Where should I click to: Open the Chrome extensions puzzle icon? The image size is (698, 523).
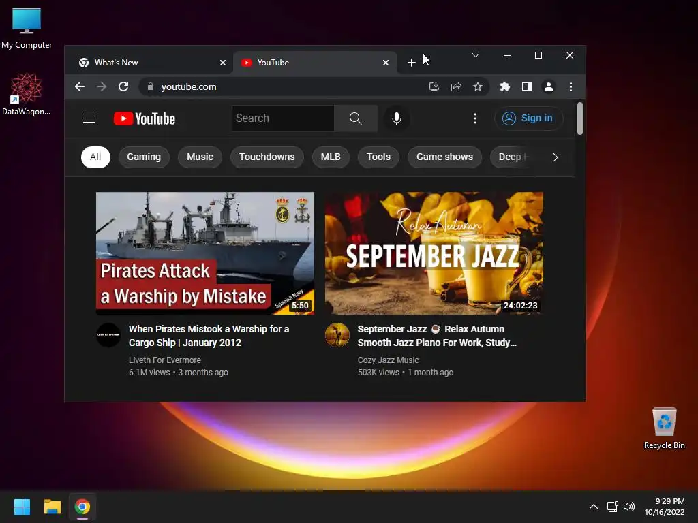[x=505, y=86]
